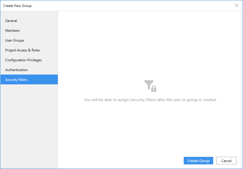Select User Groups in the sidebar
This screenshot has width=243, height=169.
[15, 40]
